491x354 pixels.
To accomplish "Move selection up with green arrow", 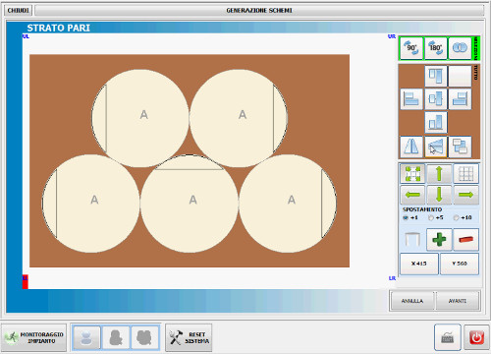I will 439,174.
